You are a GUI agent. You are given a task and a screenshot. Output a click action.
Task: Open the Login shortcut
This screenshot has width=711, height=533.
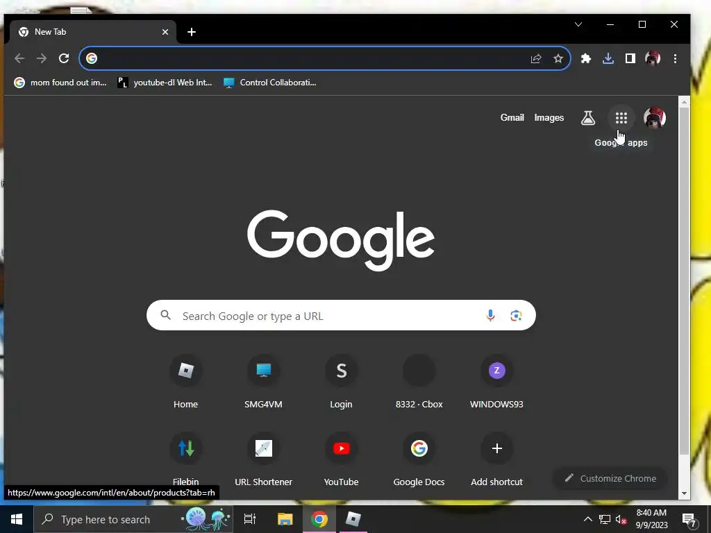coord(341,382)
